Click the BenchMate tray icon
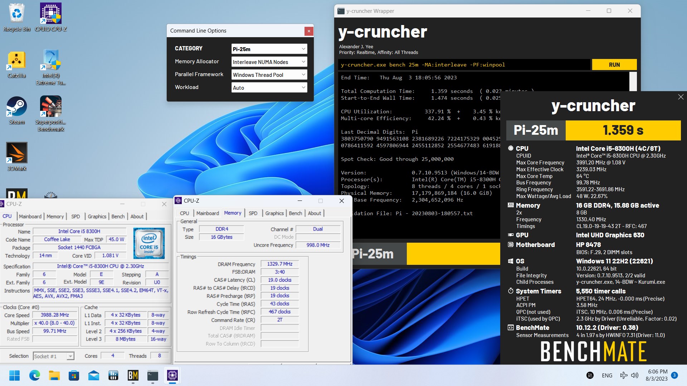The height and width of the screenshot is (386, 687). click(590, 375)
